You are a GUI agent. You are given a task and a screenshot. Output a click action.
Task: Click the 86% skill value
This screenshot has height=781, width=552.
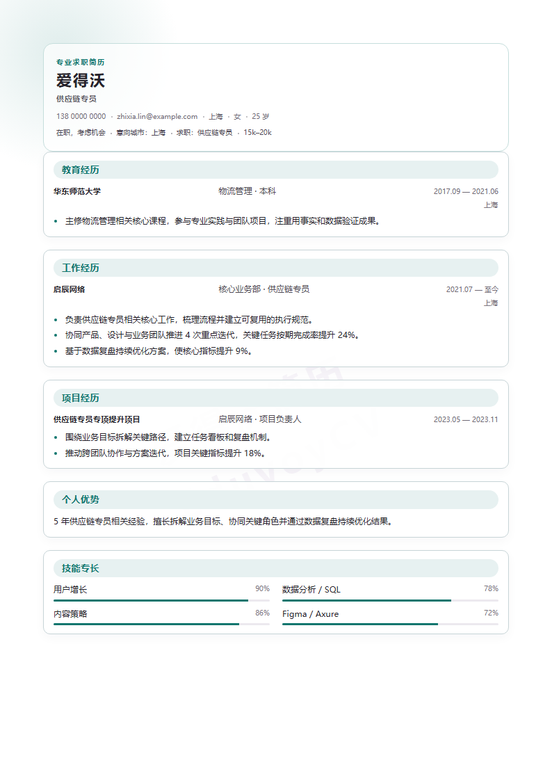(262, 613)
